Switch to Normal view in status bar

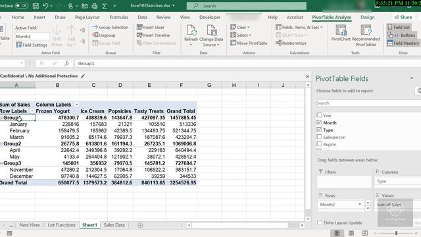point(337,233)
